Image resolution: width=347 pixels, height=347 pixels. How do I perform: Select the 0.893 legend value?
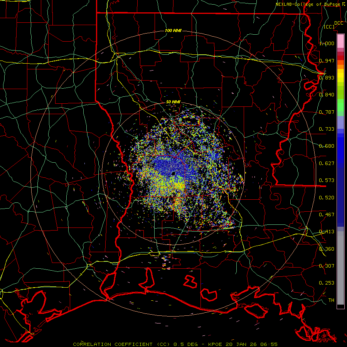click(327, 77)
